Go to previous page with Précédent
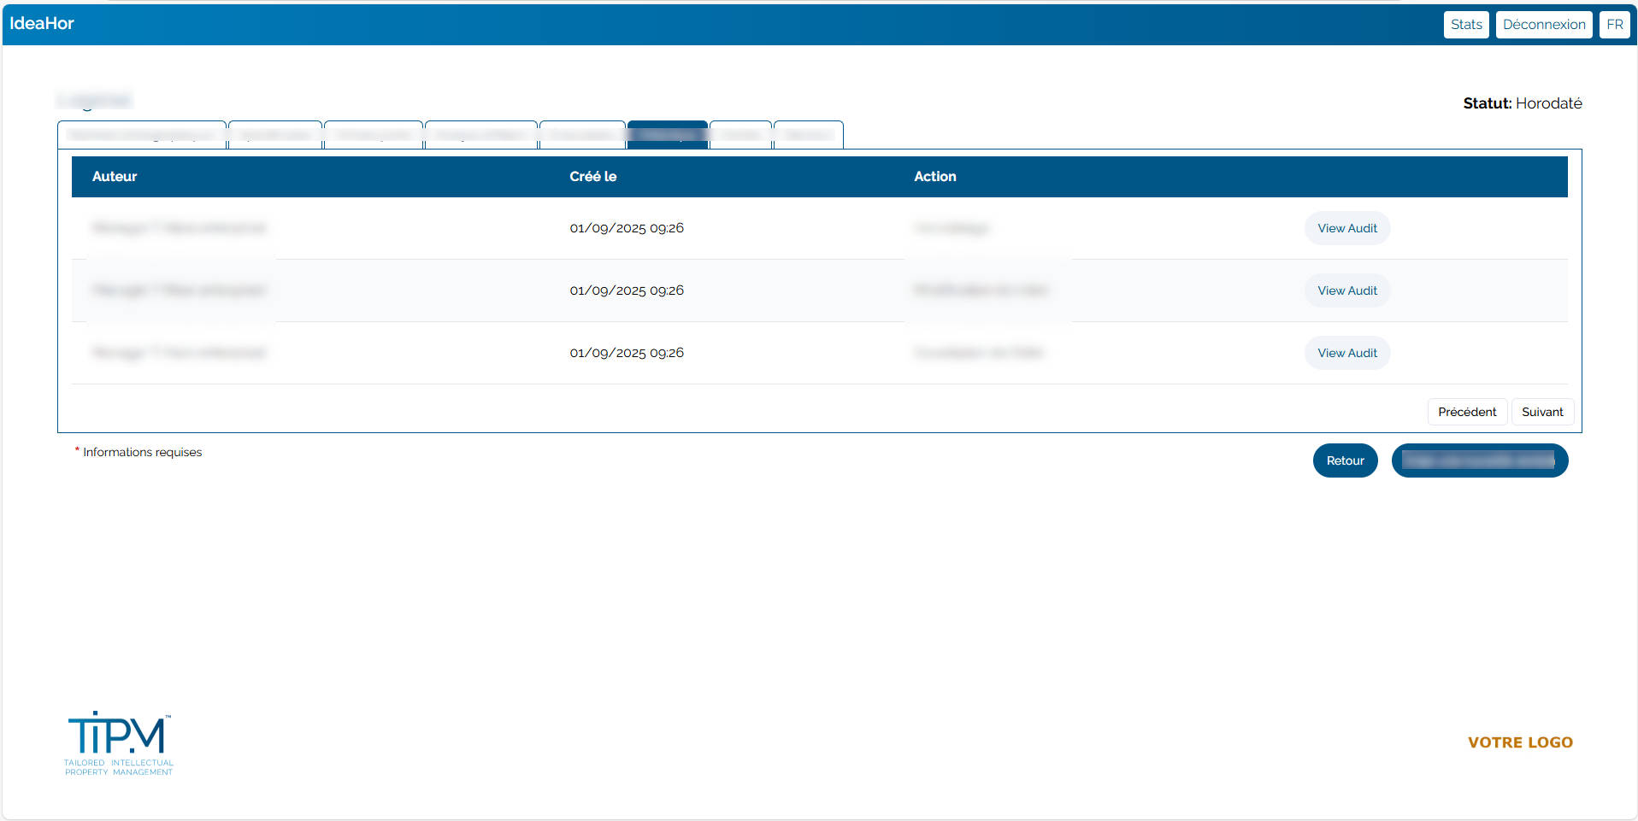The width and height of the screenshot is (1638, 821). coord(1466,412)
